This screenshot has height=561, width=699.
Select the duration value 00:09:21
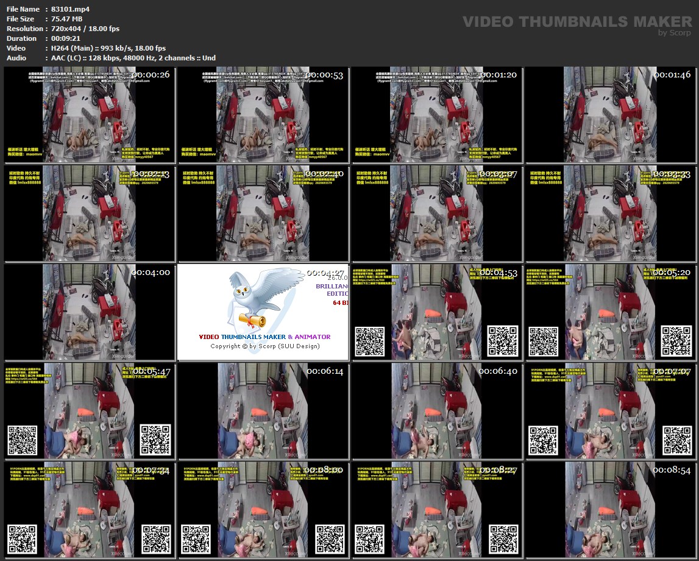coord(66,38)
